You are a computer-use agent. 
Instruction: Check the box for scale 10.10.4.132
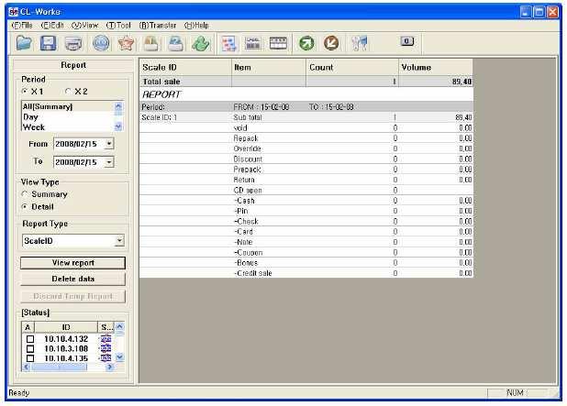click(30, 339)
